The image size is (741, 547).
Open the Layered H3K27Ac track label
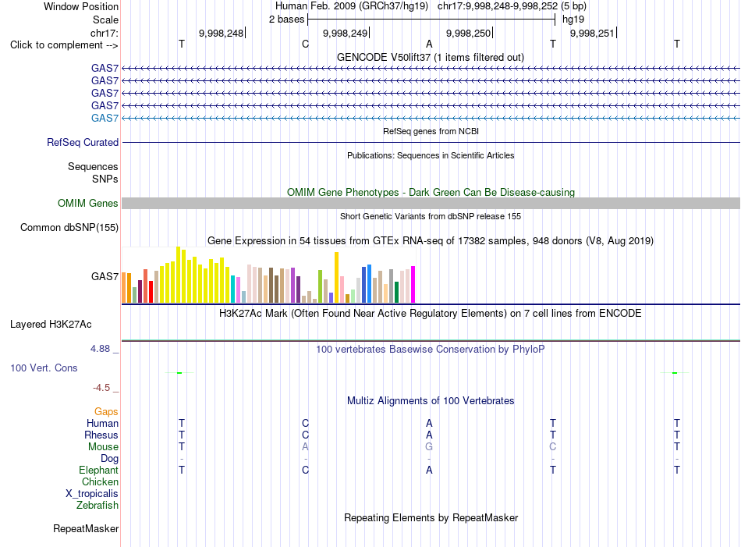(x=51, y=325)
